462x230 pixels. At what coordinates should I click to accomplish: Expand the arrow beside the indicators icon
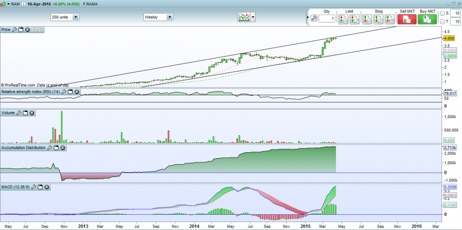point(253,17)
